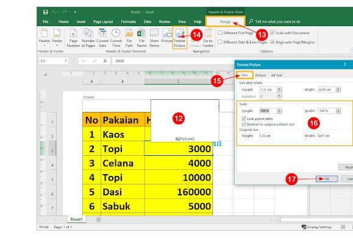
Task: Click the Format Picture help question mark
Action: point(344,65)
